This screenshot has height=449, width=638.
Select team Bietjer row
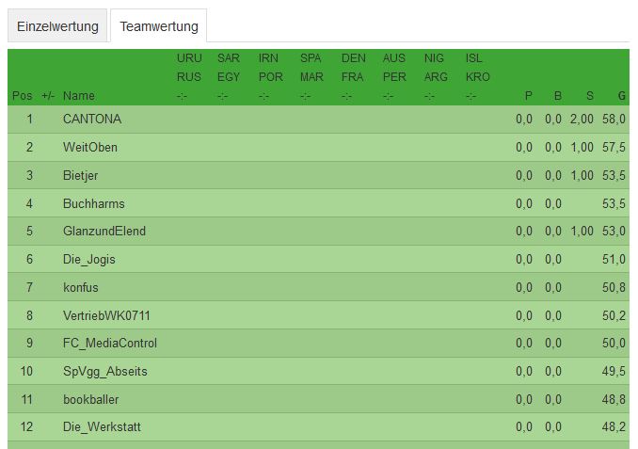[x=81, y=175]
